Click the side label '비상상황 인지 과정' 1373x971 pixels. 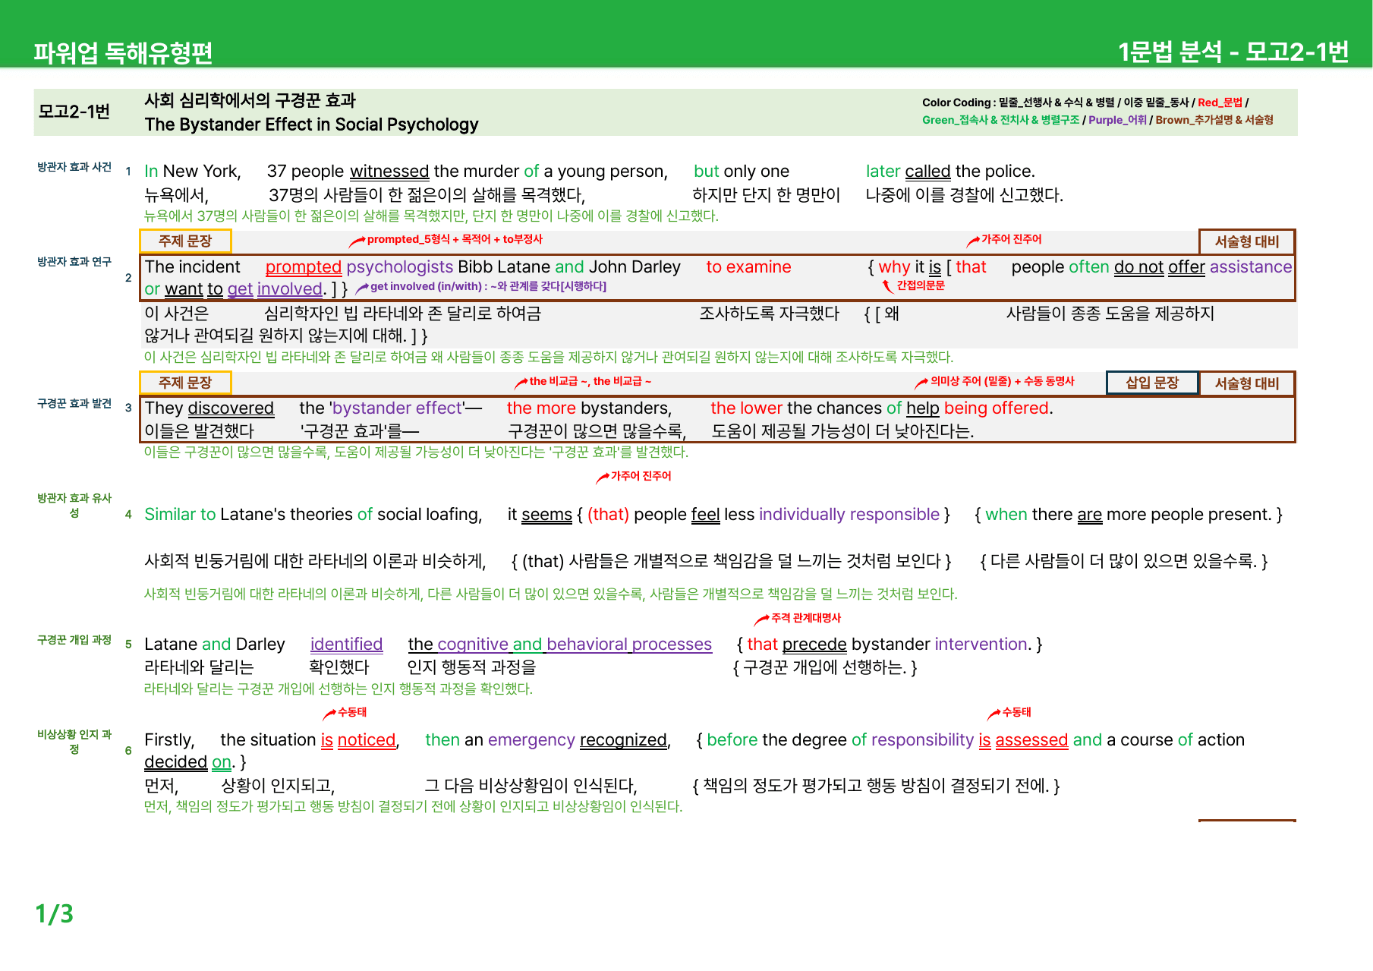(x=74, y=742)
